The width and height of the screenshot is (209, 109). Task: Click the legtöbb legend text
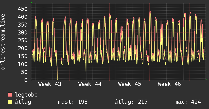26,95
